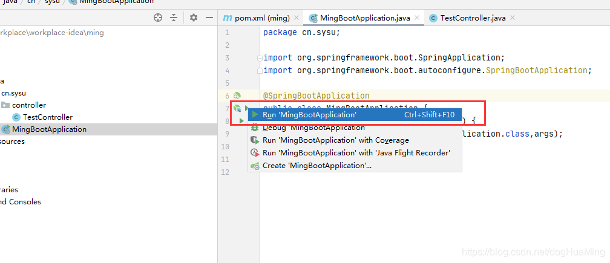This screenshot has height=263, width=610.
Task: Run 'MingBootApplication' from context menu
Action: [355, 115]
